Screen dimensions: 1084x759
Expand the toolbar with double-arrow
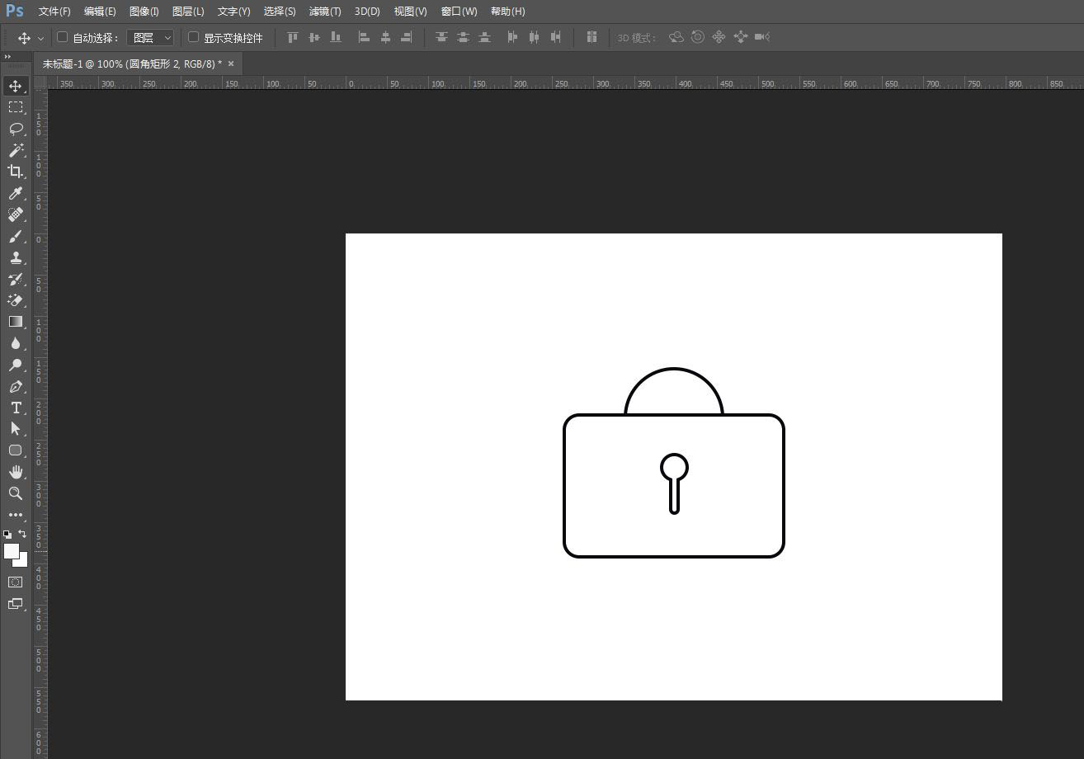[7, 56]
